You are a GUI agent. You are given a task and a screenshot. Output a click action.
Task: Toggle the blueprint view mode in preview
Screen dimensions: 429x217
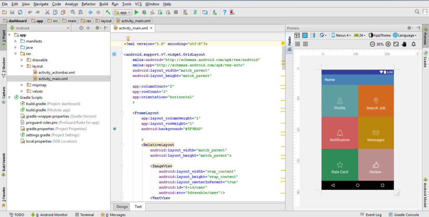(x=305, y=35)
